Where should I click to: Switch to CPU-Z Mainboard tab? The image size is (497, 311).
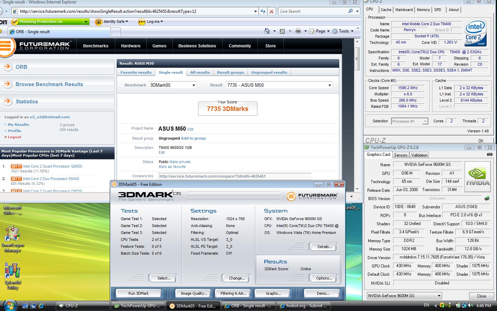coord(404,10)
